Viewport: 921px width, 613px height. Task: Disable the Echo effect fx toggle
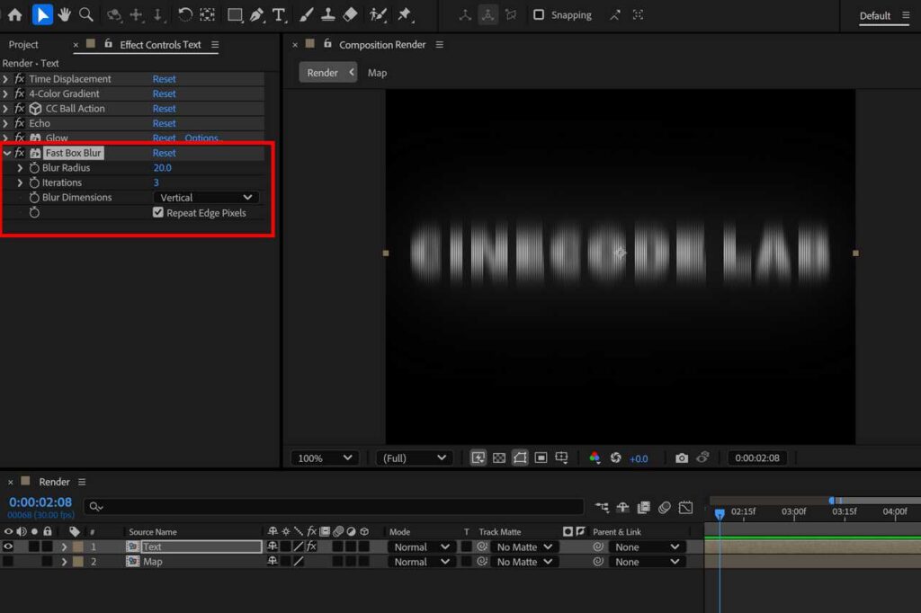click(20, 123)
